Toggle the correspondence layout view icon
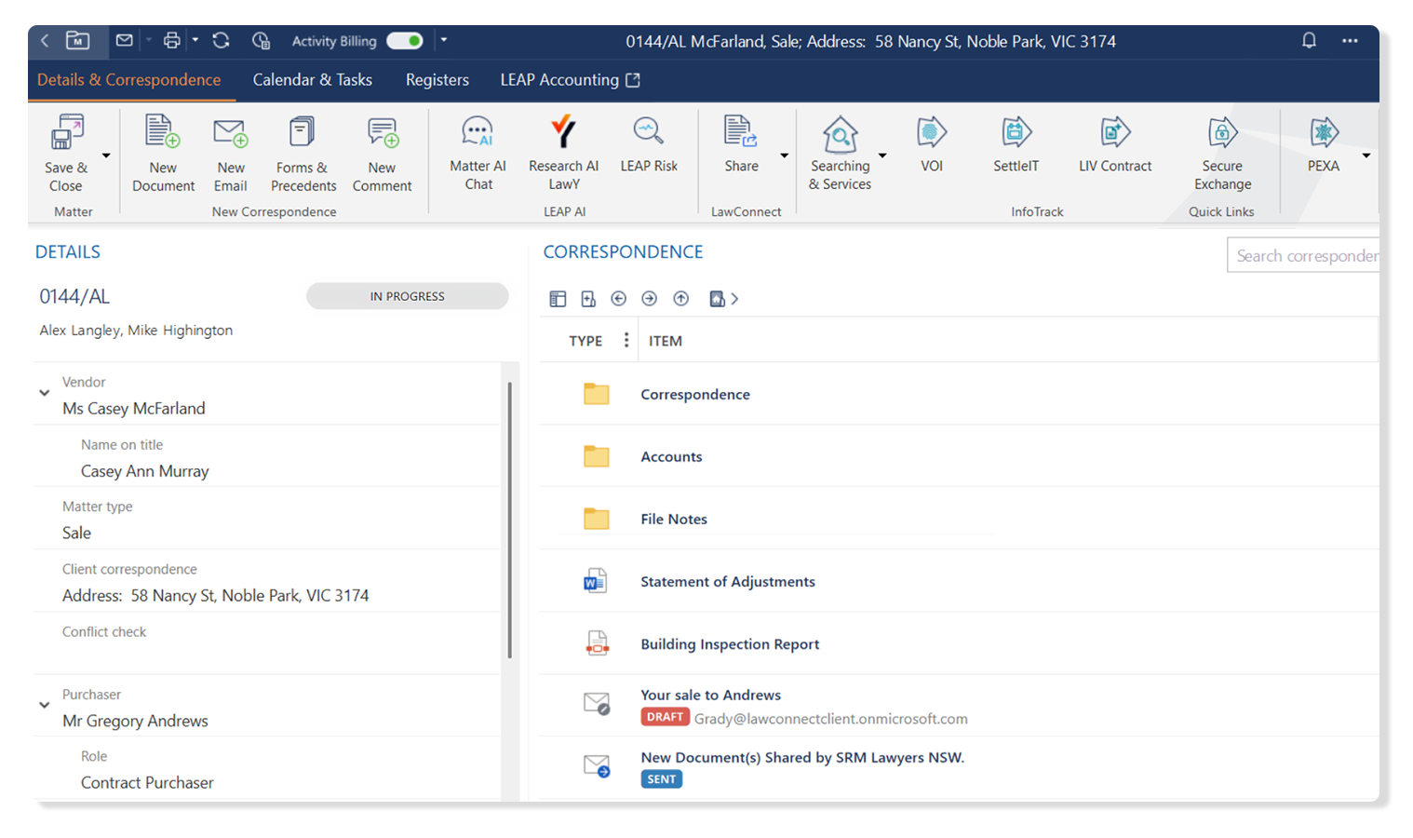 pyautogui.click(x=558, y=299)
